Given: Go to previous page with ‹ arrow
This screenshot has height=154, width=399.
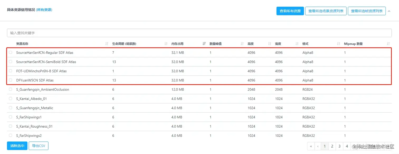Looking at the screenshot, I should coord(318,146).
